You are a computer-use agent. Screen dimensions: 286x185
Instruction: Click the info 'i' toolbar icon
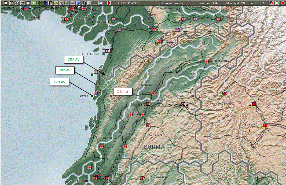[28, 3]
